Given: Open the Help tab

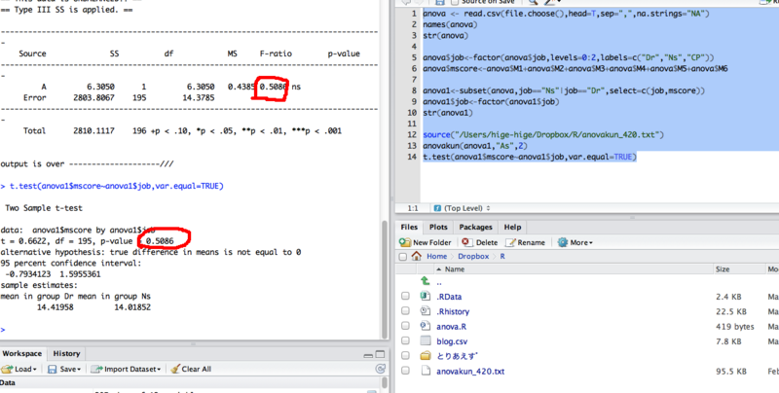Looking at the screenshot, I should (512, 228).
